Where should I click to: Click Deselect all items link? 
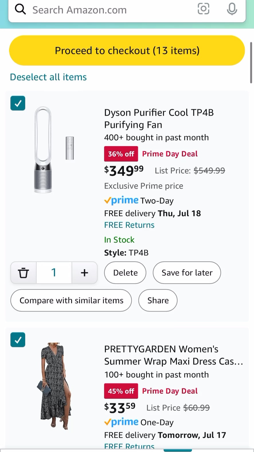pyautogui.click(x=48, y=77)
